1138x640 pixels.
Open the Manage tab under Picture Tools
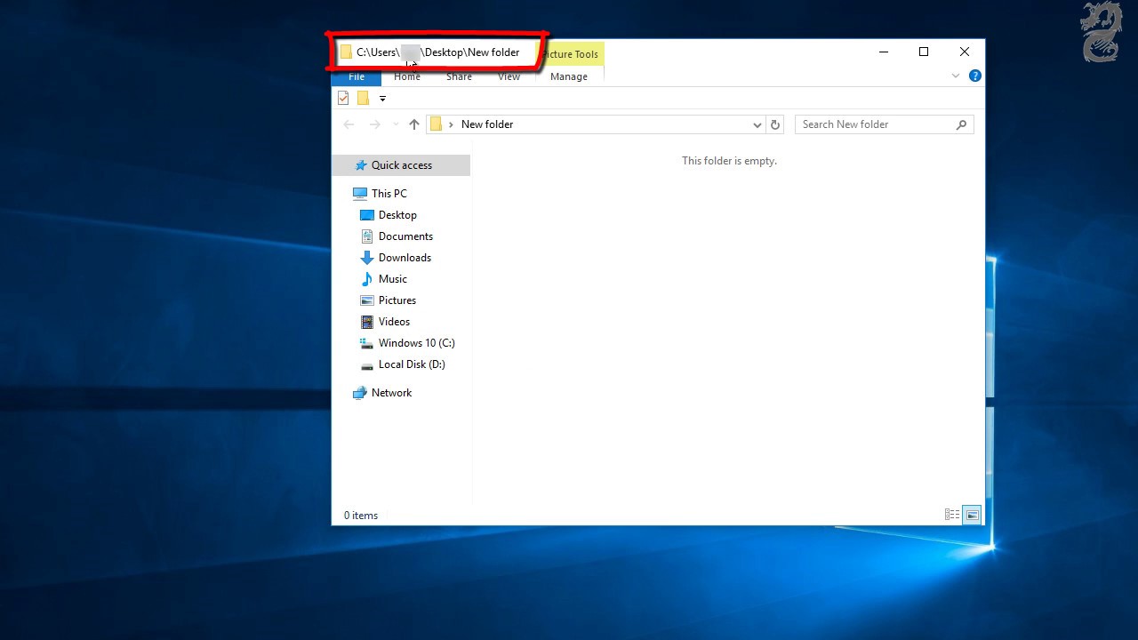569,76
